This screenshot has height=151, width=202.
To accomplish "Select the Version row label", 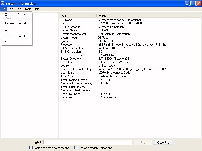I will 65,23.
